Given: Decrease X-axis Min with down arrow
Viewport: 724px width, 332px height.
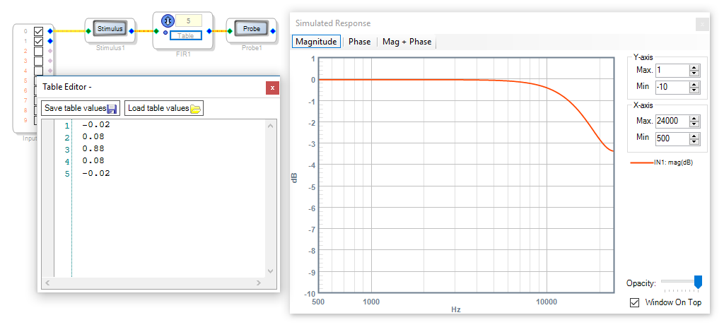Looking at the screenshot, I should pyautogui.click(x=694, y=141).
